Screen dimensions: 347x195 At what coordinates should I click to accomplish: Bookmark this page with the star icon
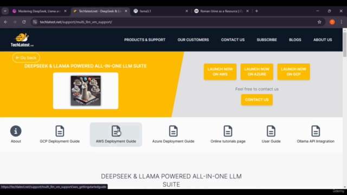[x=319, y=22]
